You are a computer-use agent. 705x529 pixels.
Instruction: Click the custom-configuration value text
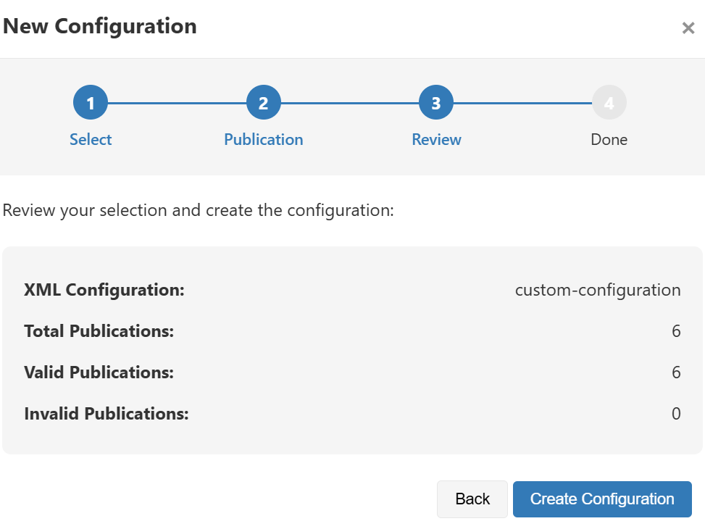[597, 289]
